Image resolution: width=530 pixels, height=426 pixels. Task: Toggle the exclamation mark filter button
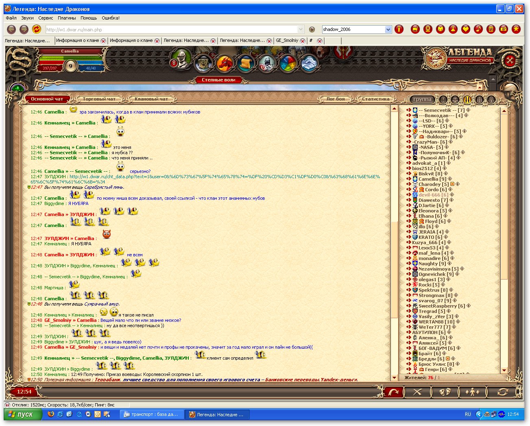[443, 99]
